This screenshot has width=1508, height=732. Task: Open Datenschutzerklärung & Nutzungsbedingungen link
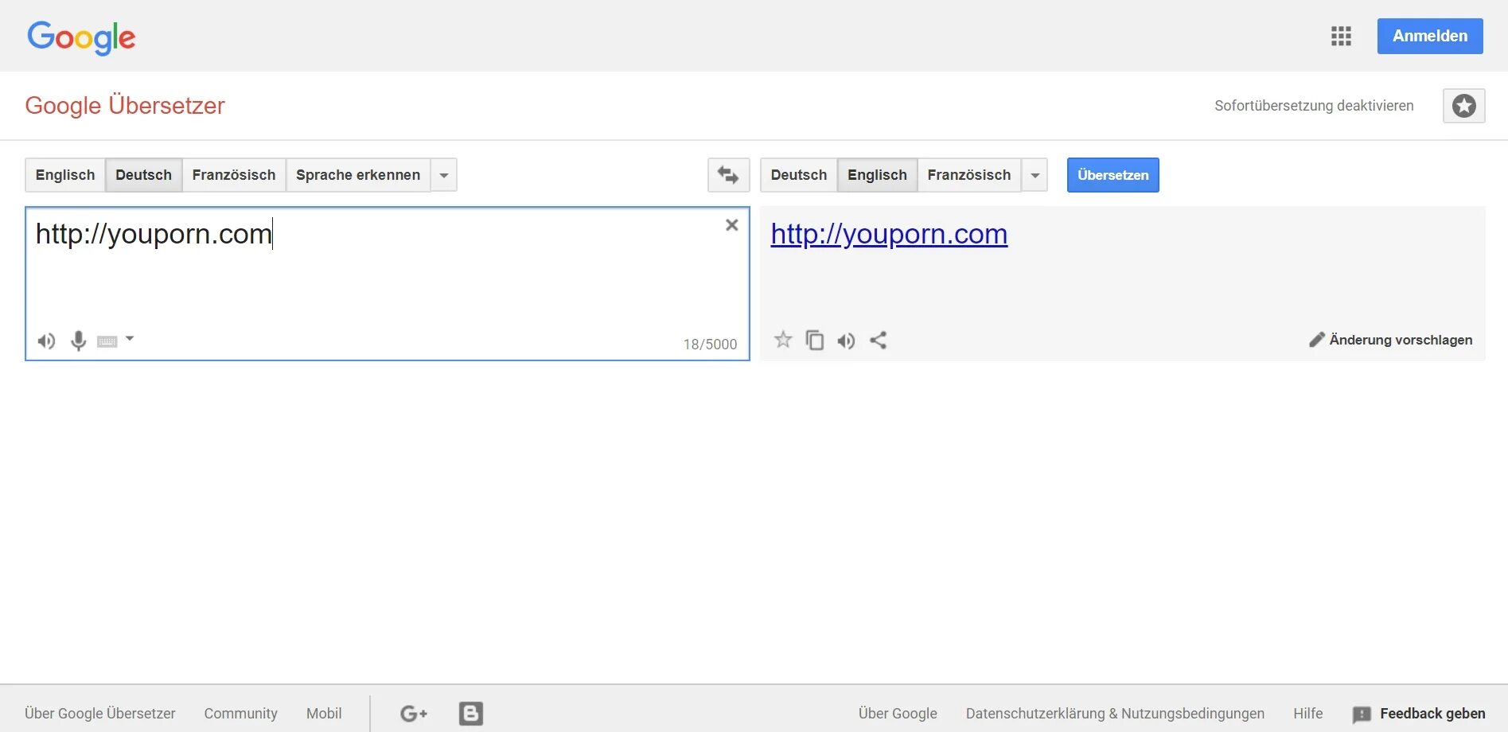pos(1115,714)
